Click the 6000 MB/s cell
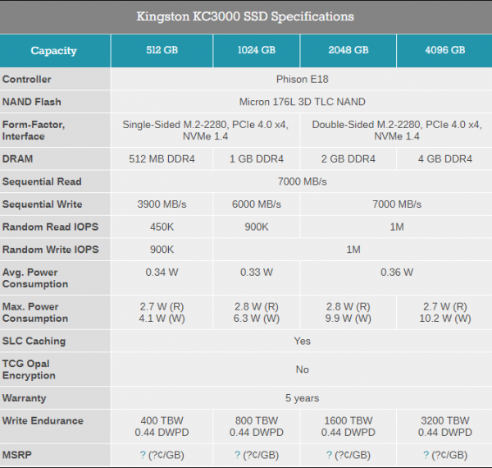The image size is (492, 468). click(x=257, y=204)
